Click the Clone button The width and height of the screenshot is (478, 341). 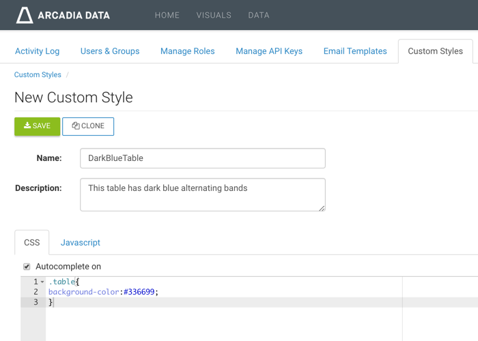(88, 126)
